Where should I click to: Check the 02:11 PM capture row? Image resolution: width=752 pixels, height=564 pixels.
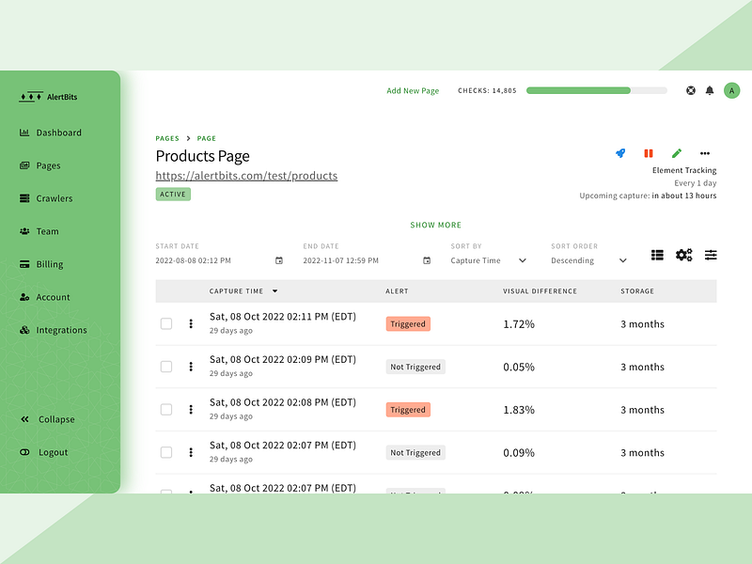pyautogui.click(x=166, y=323)
